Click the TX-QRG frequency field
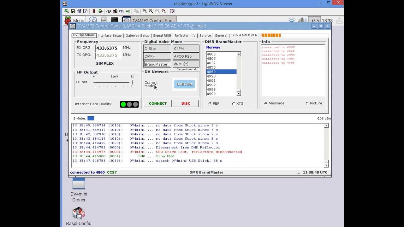The width and height of the screenshot is (404, 227). click(108, 55)
